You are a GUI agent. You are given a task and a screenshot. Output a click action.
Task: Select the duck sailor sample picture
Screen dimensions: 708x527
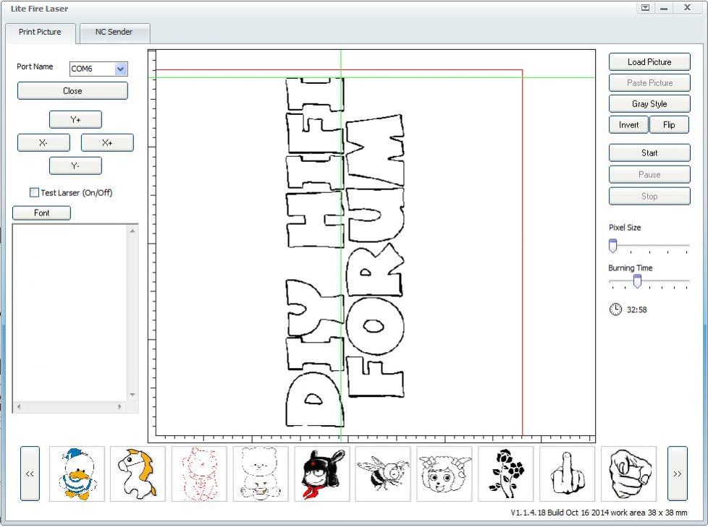pos(77,474)
